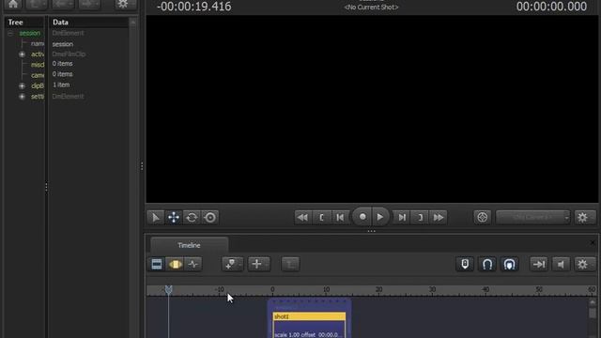
Task: Open the viewport settings gear
Action: [x=583, y=218]
